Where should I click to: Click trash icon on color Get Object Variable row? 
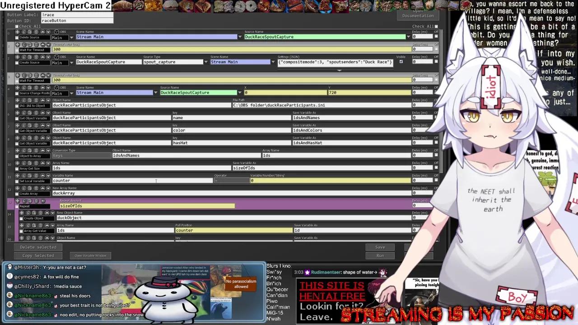[x=36, y=125]
